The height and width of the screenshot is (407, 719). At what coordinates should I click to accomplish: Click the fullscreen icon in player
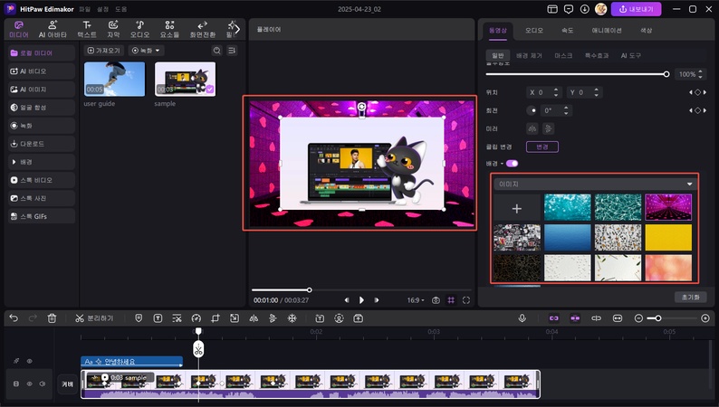tap(466, 300)
